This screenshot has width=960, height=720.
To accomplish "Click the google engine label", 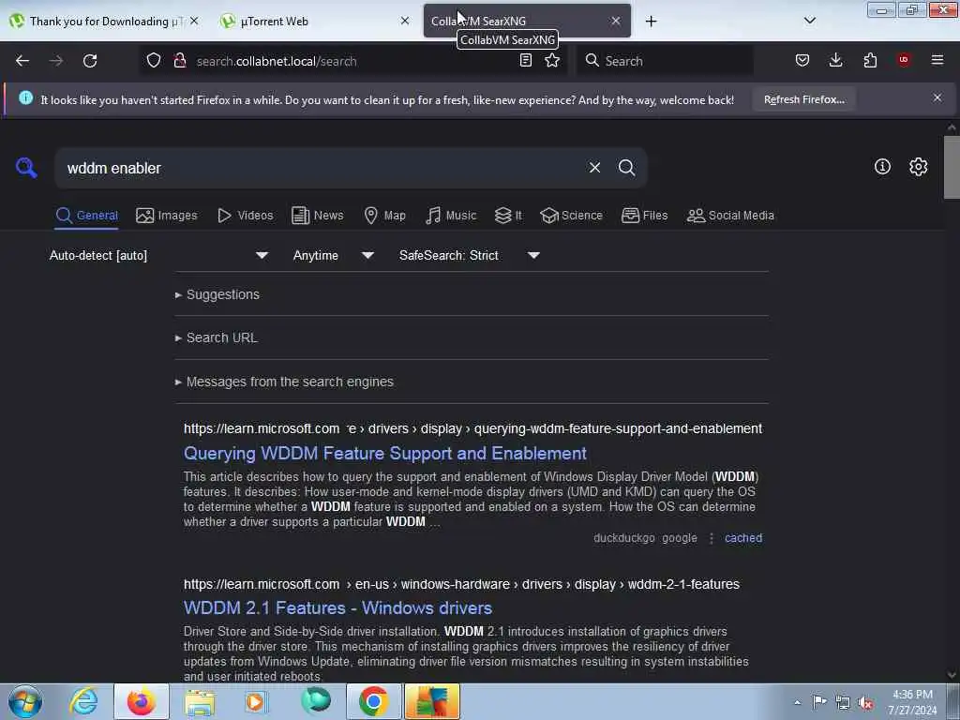I will pos(680,538).
